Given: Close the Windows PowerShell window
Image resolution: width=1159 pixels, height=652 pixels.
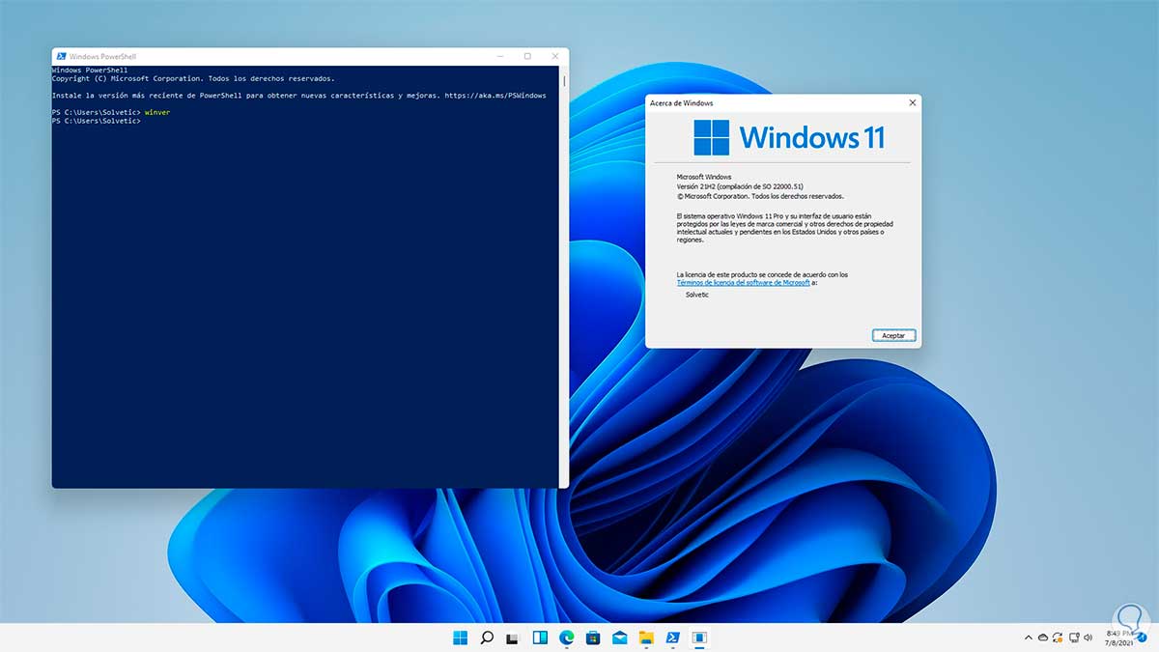Looking at the screenshot, I should coord(553,56).
